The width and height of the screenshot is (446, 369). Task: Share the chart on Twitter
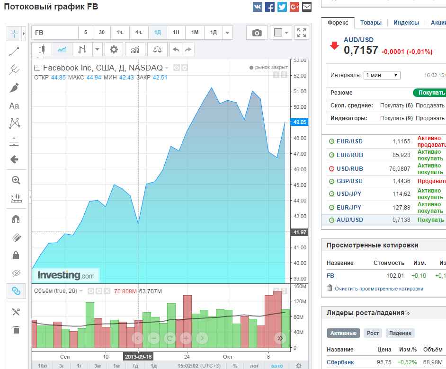tap(282, 7)
